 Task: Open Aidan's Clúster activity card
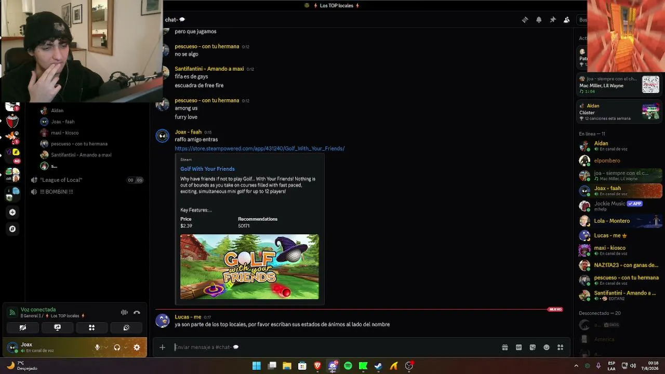click(x=620, y=112)
